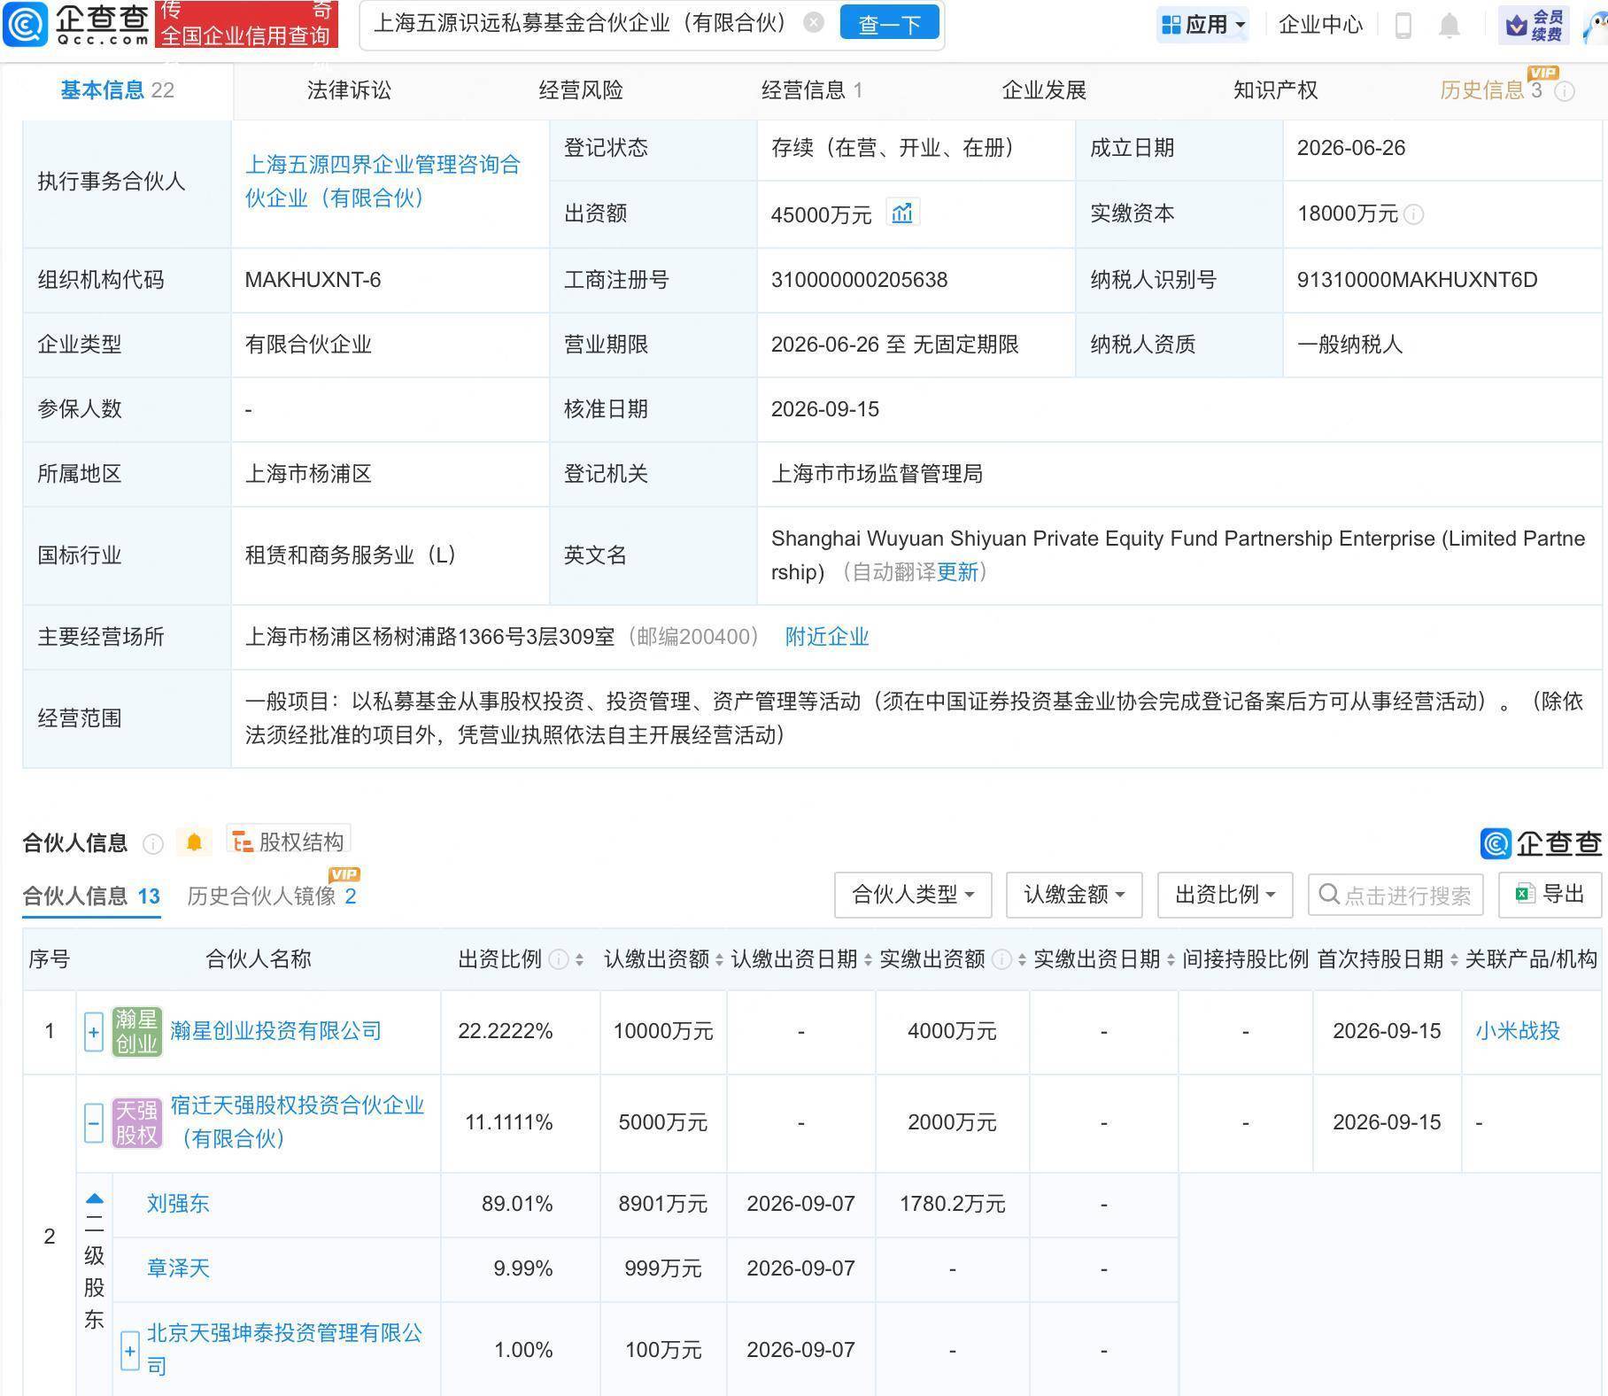Click info icon beside 实缴资本 18000万元
Image resolution: width=1608 pixels, height=1396 pixels.
click(1414, 214)
